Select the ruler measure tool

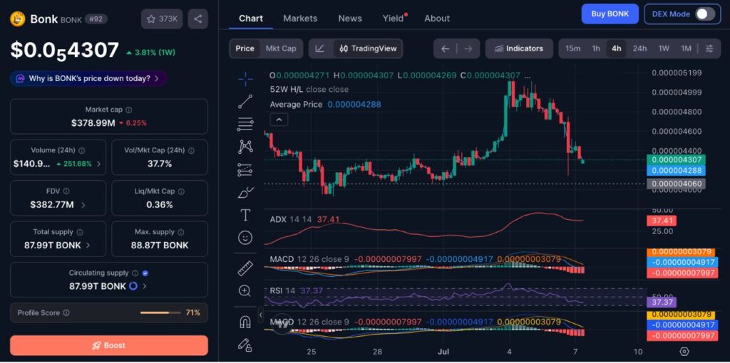tap(245, 268)
